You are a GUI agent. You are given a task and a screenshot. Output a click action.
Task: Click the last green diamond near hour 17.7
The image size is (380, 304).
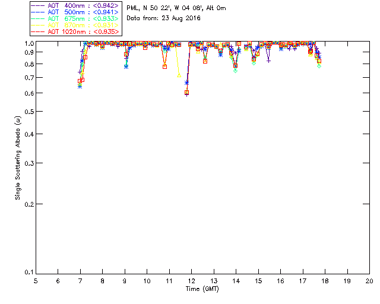(319, 66)
